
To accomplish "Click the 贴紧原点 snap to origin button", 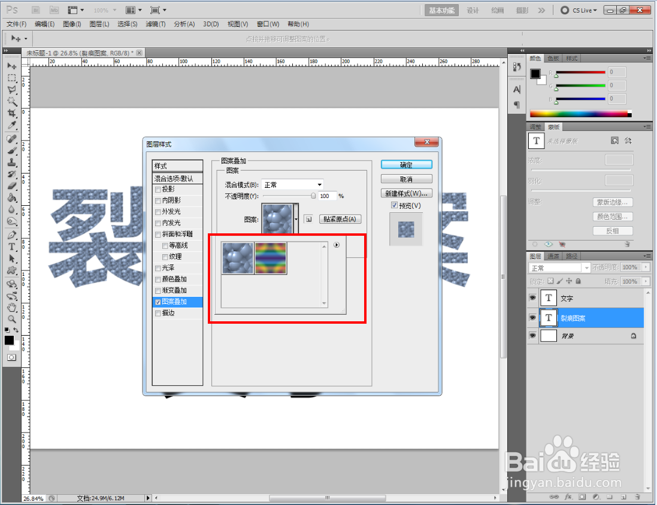I will pyautogui.click(x=340, y=219).
